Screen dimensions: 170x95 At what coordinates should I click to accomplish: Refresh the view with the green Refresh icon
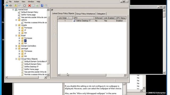37,6
